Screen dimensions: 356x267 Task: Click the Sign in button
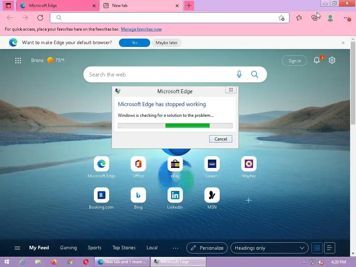tap(294, 60)
